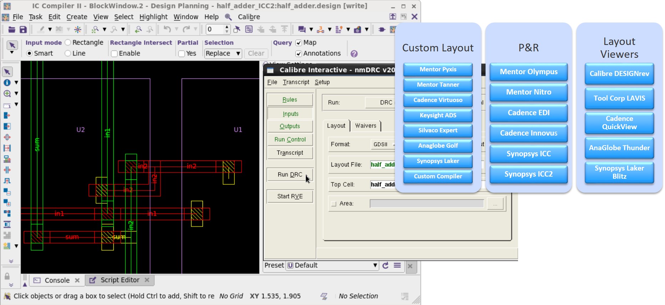Expand dropdown arrow next to info tool
Screen dimensions: 665x305
(x=16, y=82)
